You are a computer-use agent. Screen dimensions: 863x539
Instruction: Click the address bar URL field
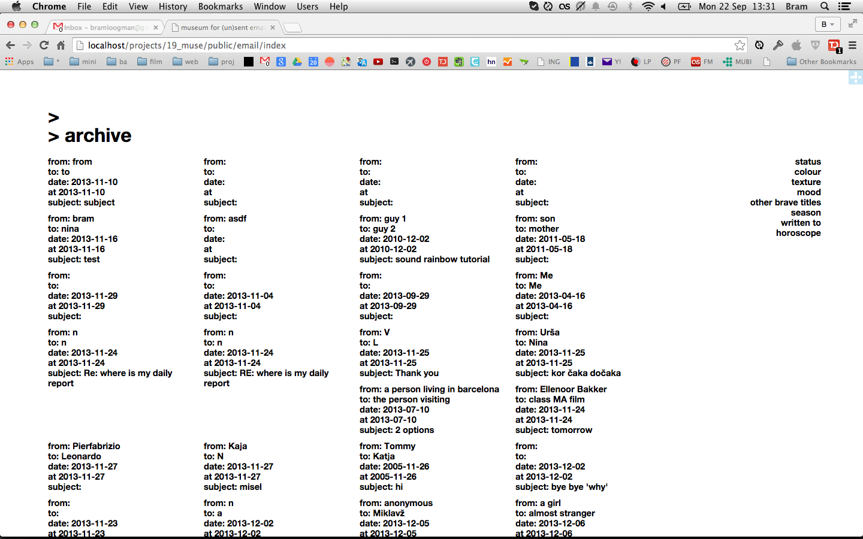[x=408, y=46]
